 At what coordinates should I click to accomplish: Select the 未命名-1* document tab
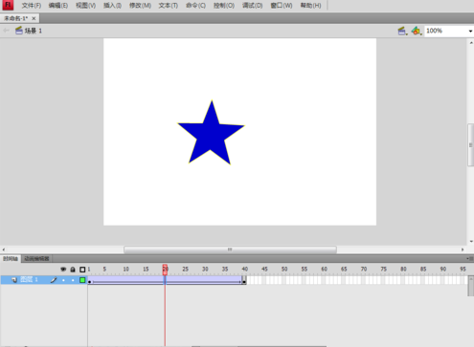16,18
